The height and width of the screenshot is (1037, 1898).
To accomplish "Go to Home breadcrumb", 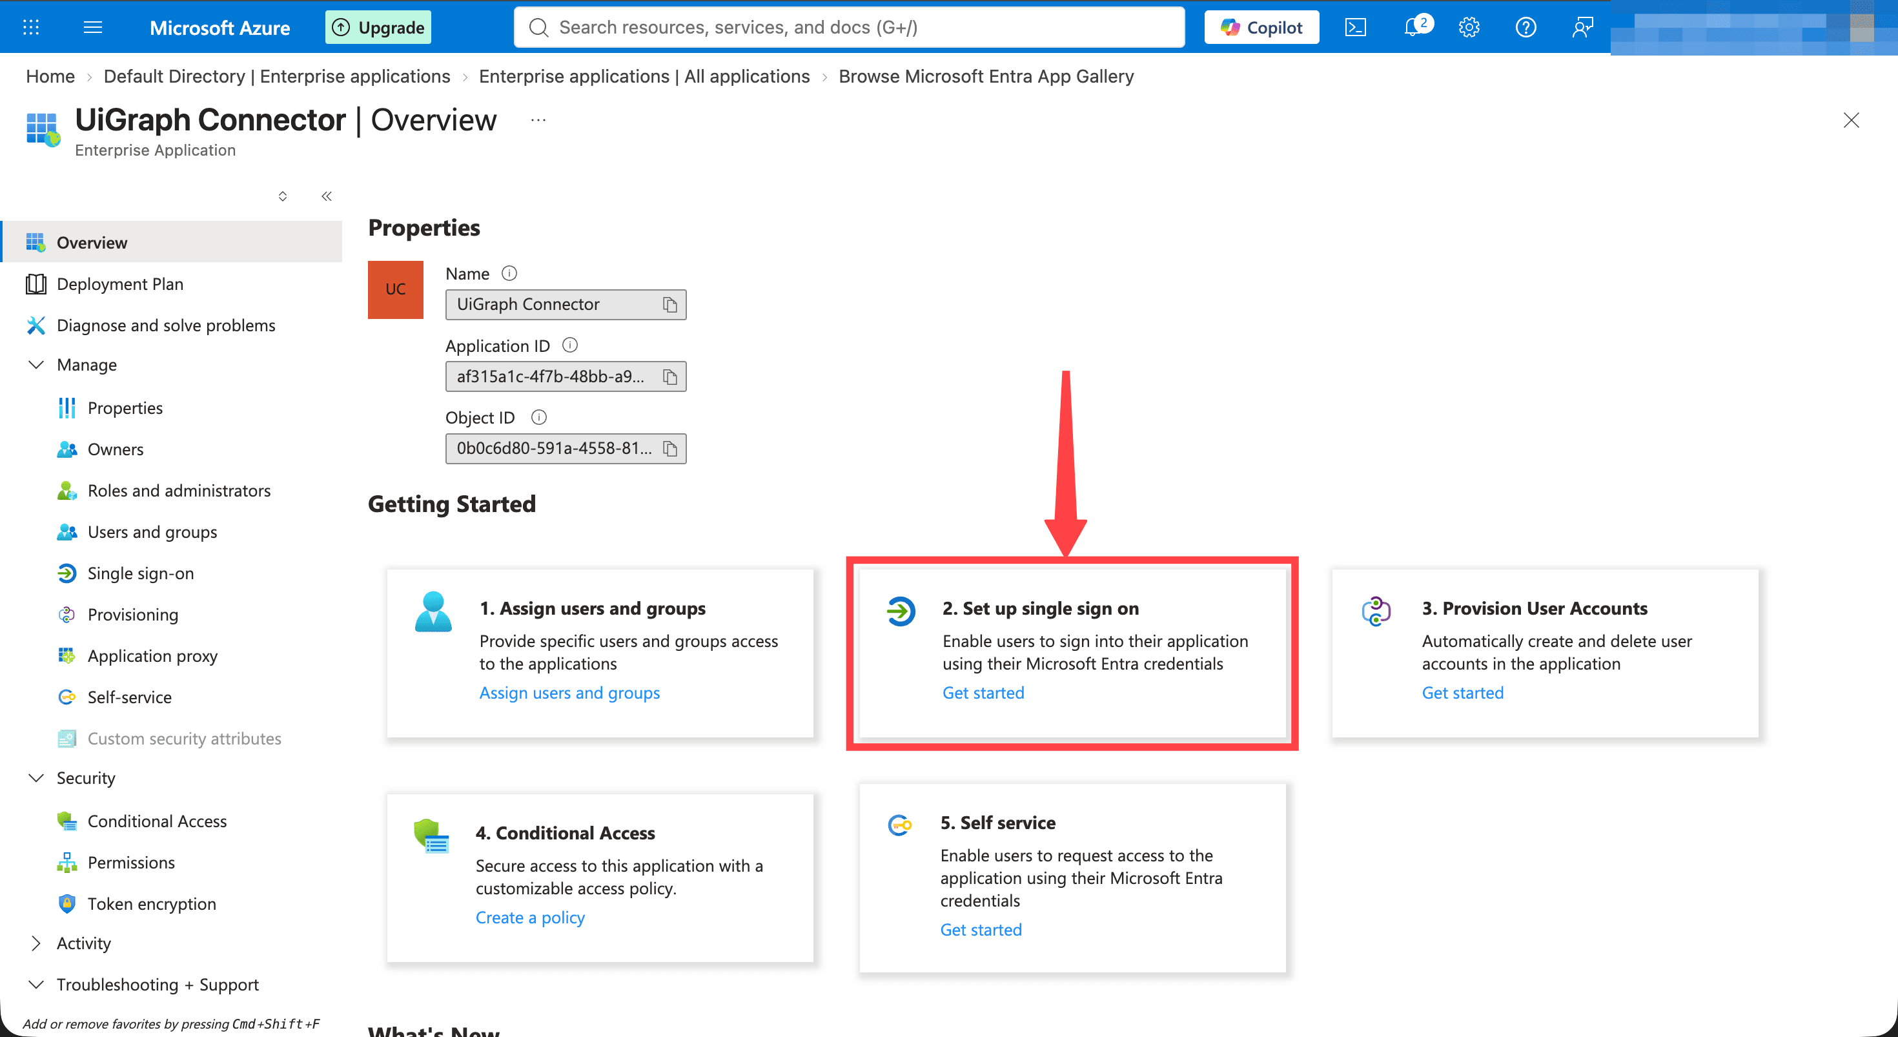I will pyautogui.click(x=50, y=77).
